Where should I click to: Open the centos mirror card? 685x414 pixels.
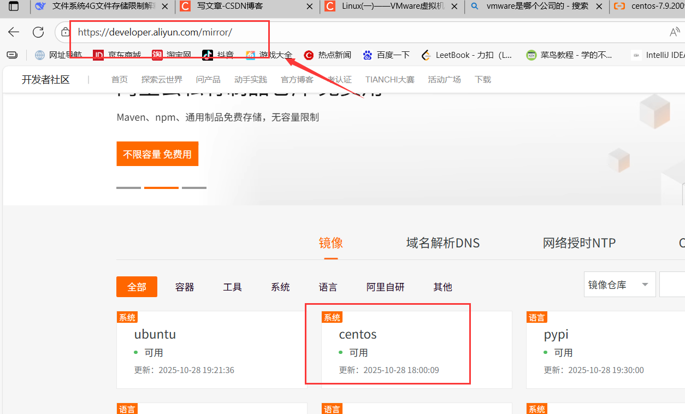417,350
